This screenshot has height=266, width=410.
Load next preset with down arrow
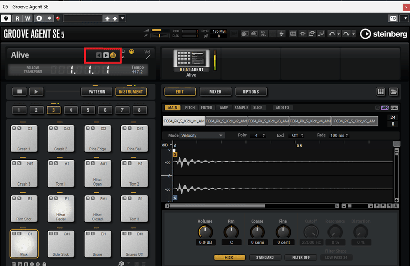click(115, 18)
